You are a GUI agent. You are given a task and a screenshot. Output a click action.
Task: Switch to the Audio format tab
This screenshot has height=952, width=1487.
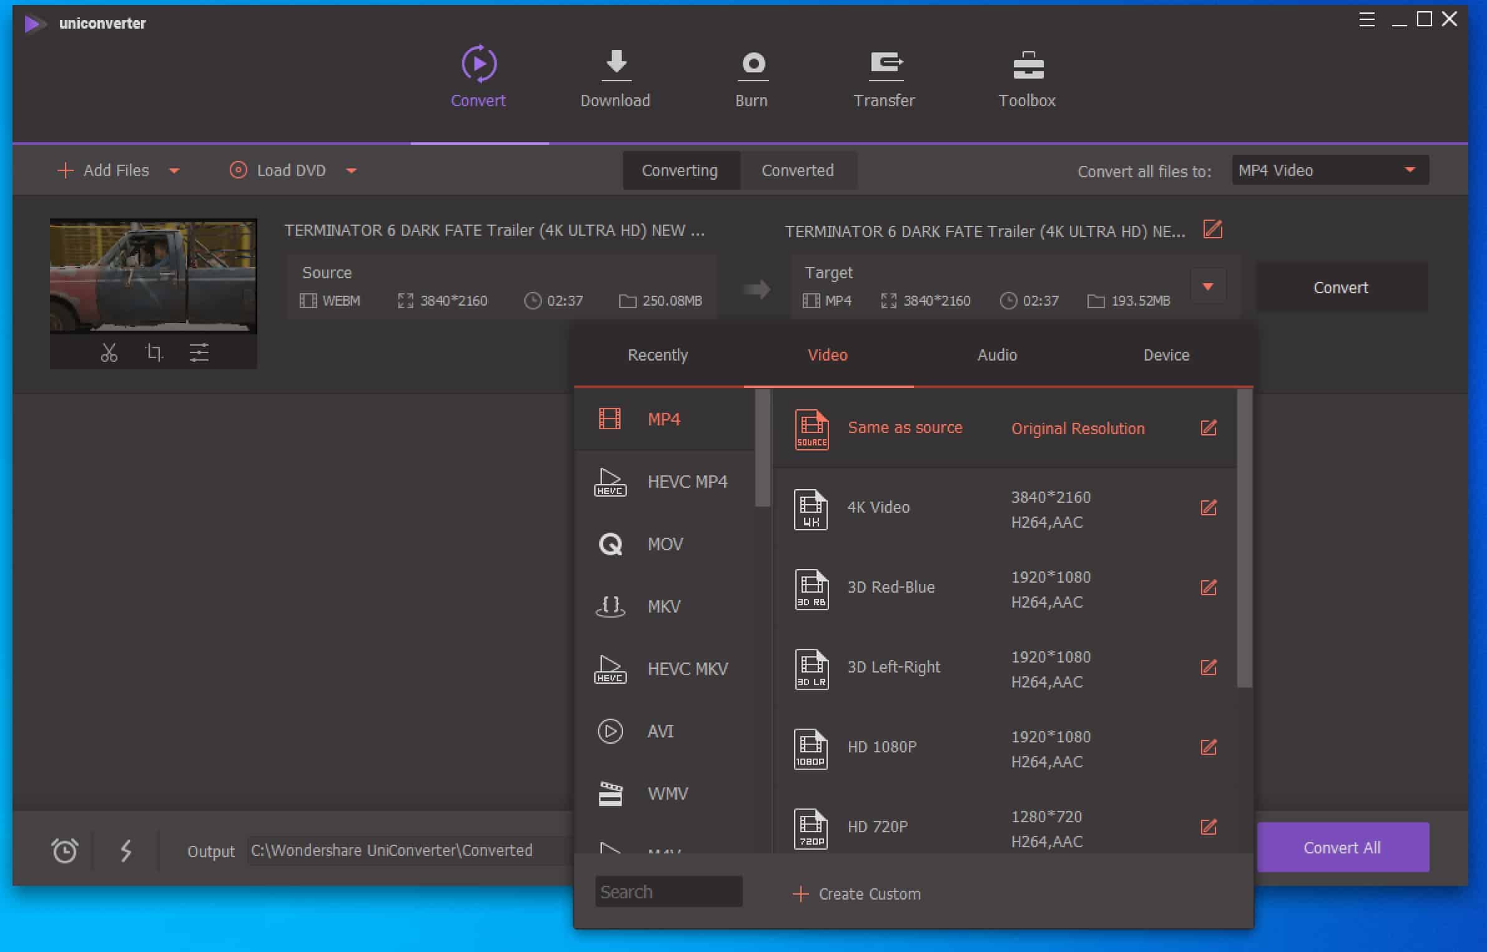click(997, 355)
